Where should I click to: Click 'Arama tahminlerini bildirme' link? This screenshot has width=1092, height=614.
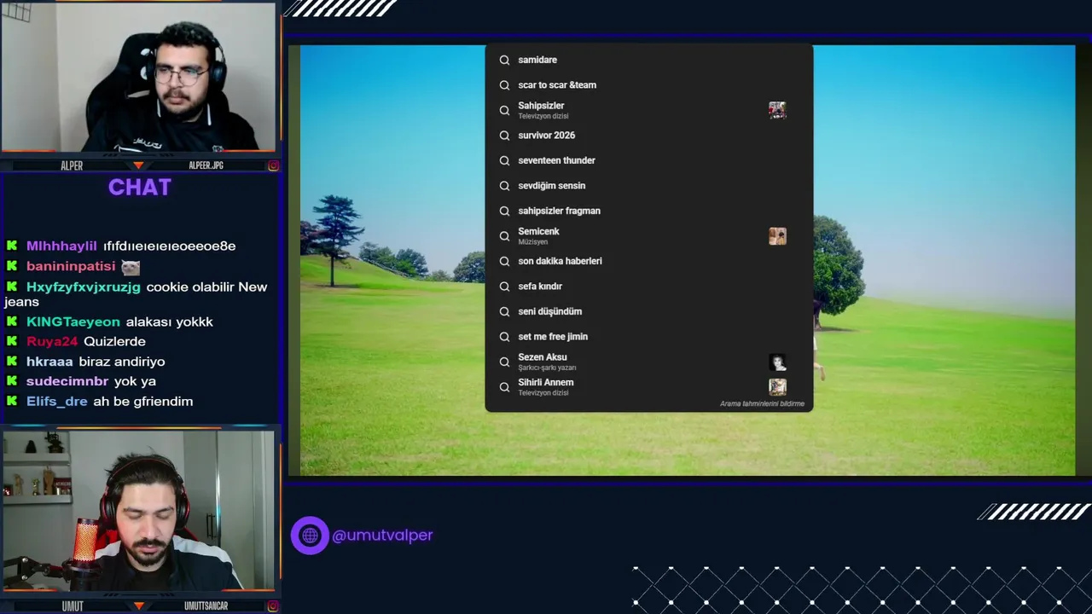click(762, 404)
